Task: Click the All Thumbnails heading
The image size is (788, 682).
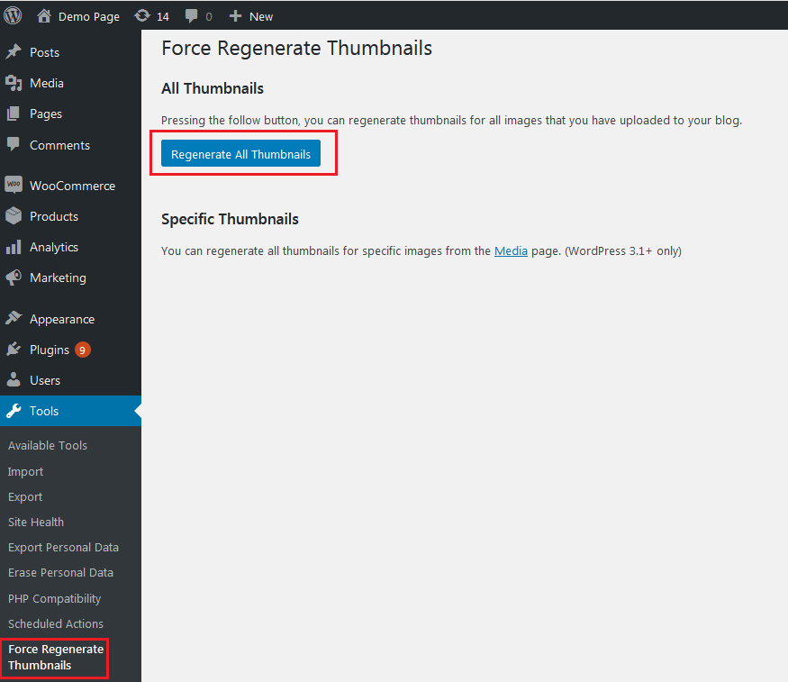Action: 212,88
